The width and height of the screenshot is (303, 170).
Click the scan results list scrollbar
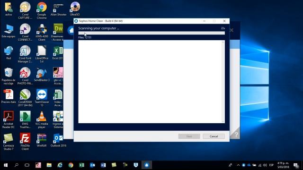coord(223,82)
